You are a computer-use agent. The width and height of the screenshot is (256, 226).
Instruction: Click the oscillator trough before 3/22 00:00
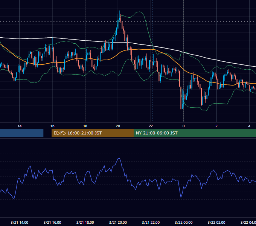[181, 197]
